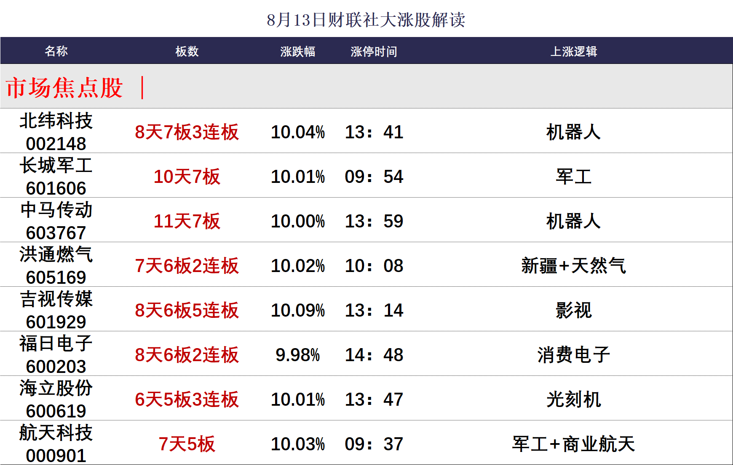Click the title 8月13日财联社大涨股解读

tap(366, 20)
